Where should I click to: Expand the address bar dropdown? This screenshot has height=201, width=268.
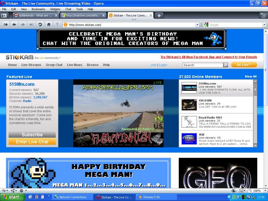click(x=198, y=25)
